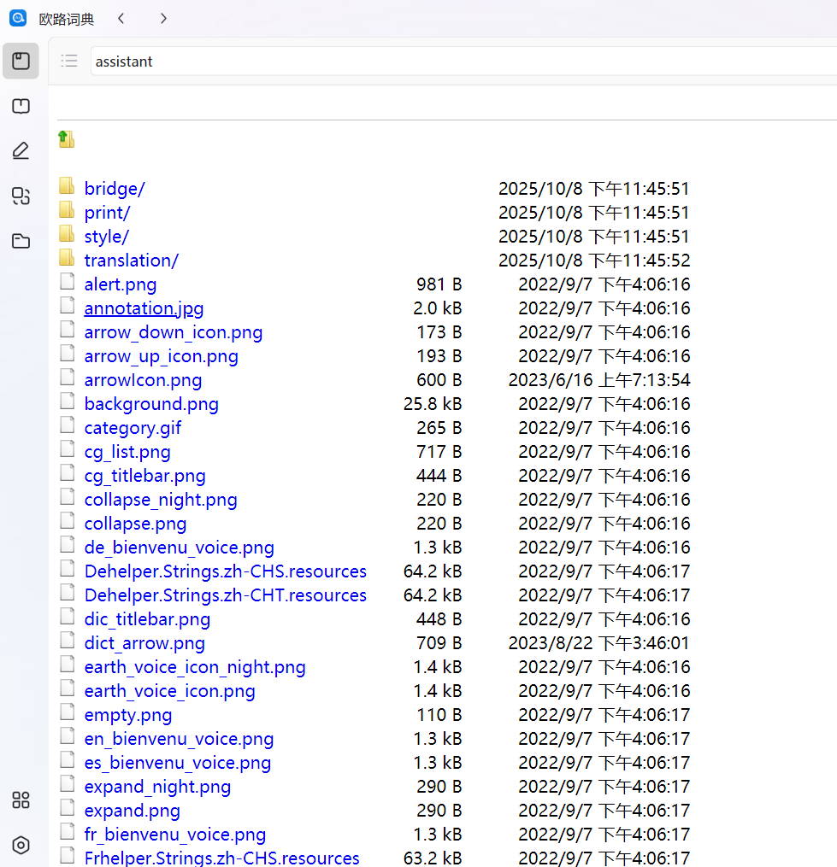
Task: Open the translation/ folder link
Action: click(x=132, y=261)
